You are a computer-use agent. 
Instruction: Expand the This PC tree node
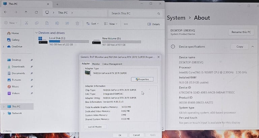(x=4, y=107)
